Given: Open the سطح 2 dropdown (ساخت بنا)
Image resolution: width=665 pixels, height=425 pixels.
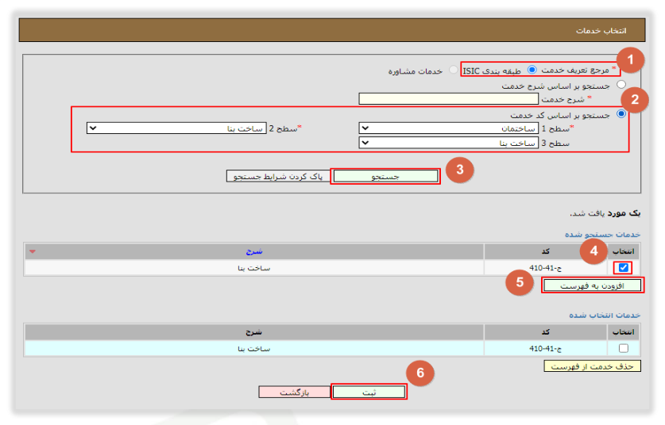Looking at the screenshot, I should coord(176,128).
